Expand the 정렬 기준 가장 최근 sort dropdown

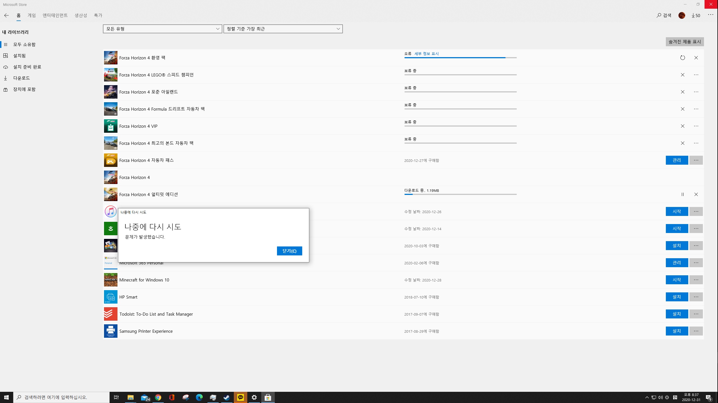283,29
